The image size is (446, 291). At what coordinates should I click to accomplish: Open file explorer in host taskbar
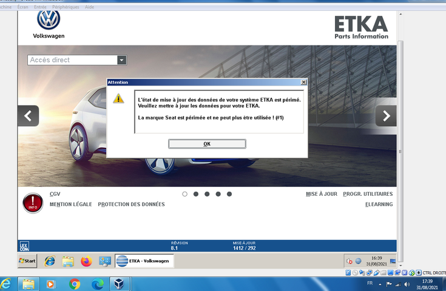coord(29,284)
